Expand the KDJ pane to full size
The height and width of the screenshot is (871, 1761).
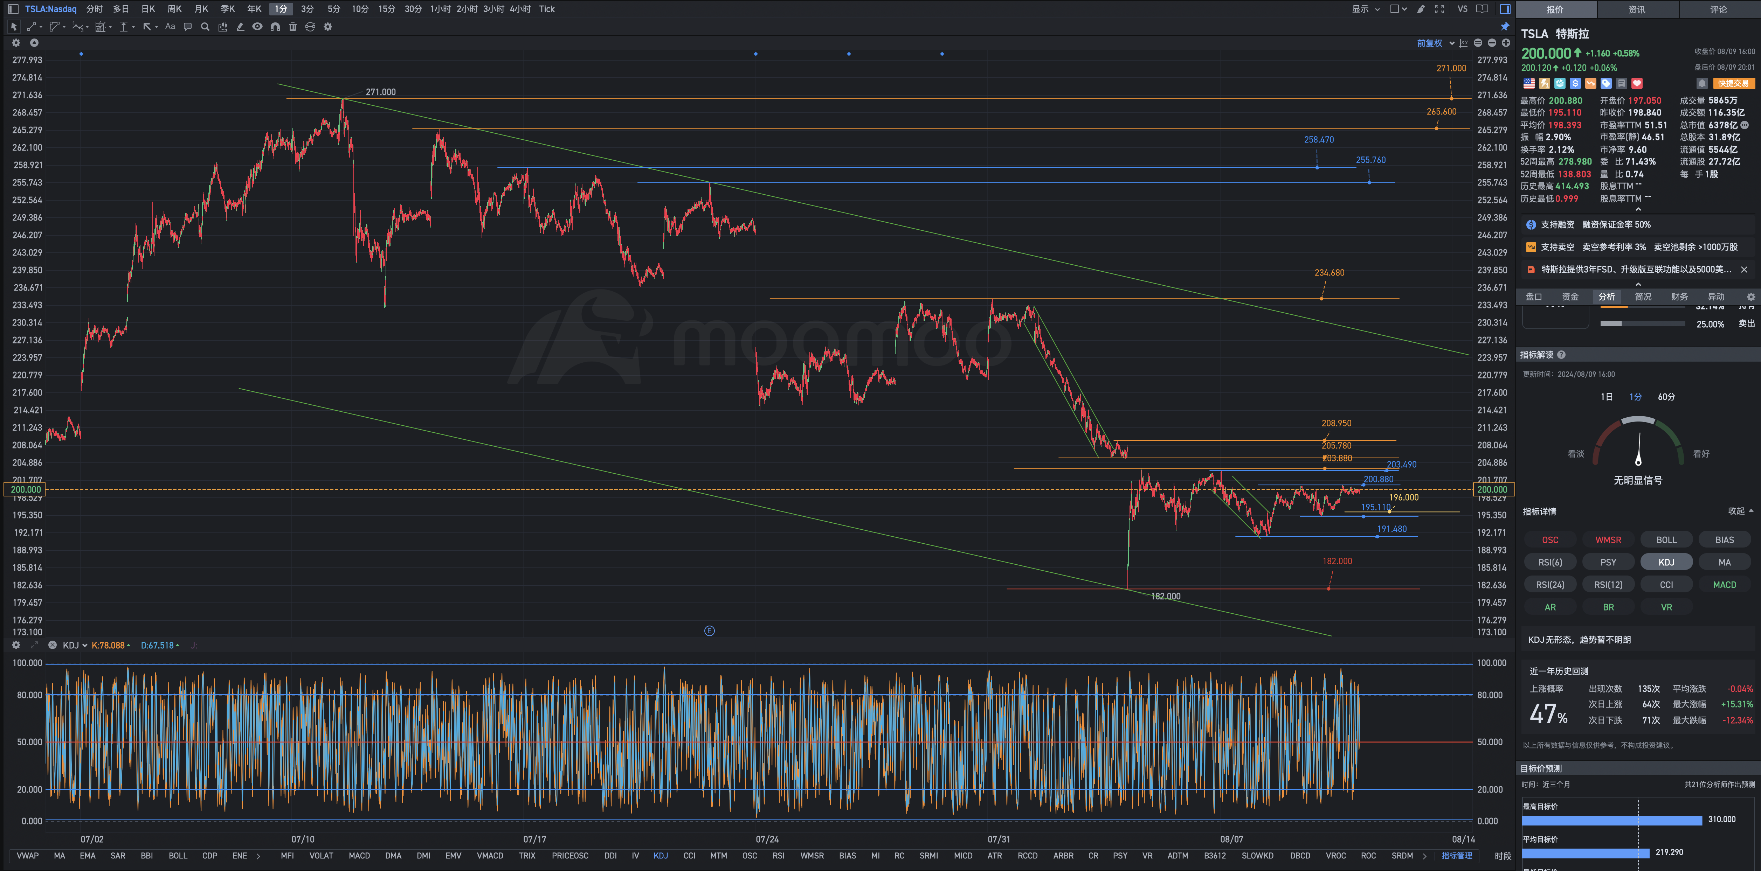(x=34, y=645)
